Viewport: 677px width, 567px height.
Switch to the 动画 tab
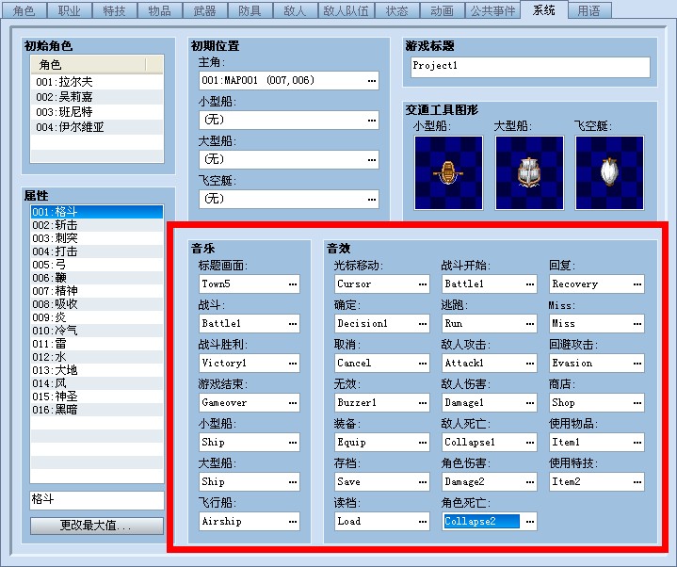[443, 10]
